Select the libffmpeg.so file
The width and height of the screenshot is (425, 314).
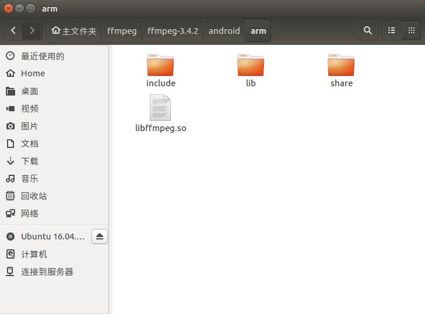coord(161,114)
